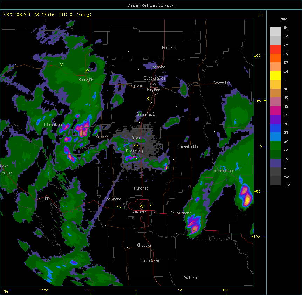Screen dimensions: 302x295
Task: Click the yellow v marker northwest of RockyMH
Action: point(61,64)
